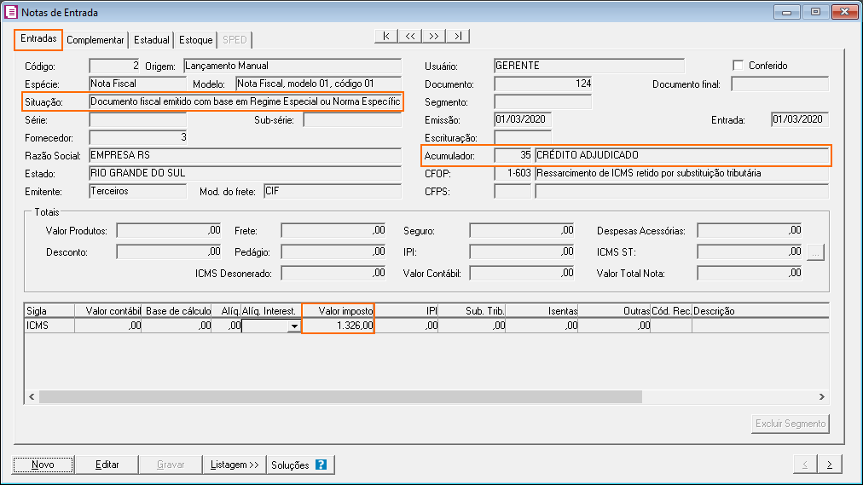Open the Estadual tab
Image resolution: width=863 pixels, height=485 pixels.
point(152,40)
